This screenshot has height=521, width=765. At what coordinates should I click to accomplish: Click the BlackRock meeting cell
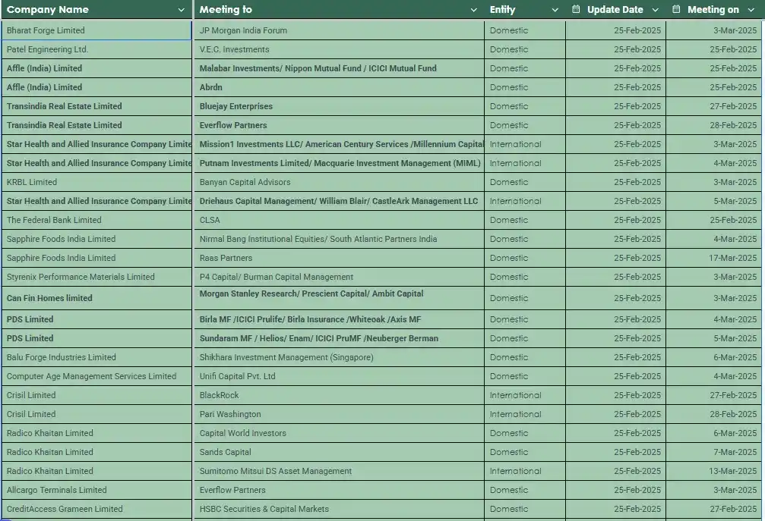(339, 395)
